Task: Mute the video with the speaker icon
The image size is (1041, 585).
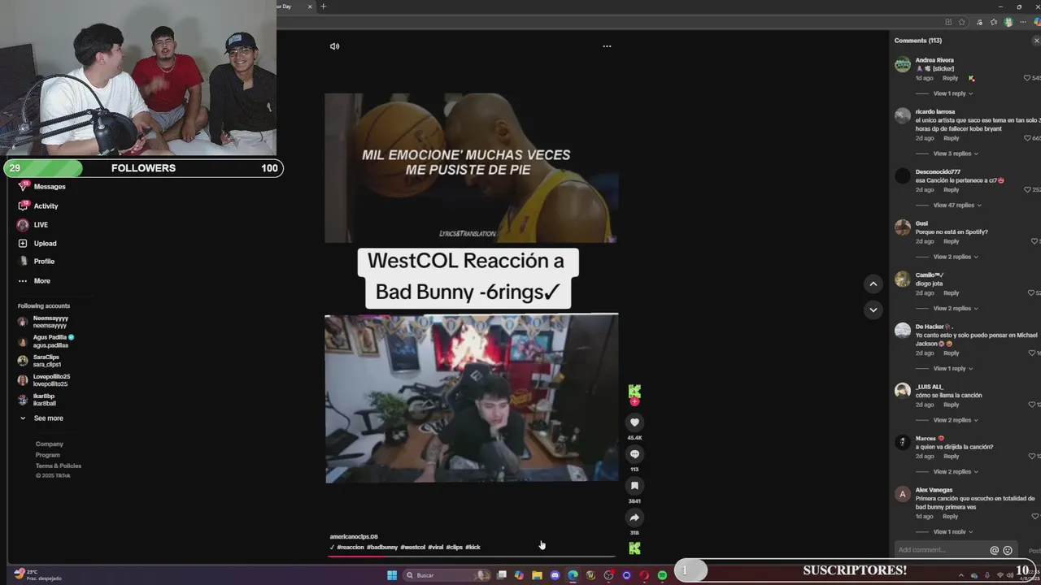Action: 334,46
